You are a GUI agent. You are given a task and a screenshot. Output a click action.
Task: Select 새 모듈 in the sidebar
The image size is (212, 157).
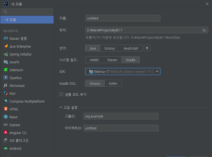click(x=27, y=20)
